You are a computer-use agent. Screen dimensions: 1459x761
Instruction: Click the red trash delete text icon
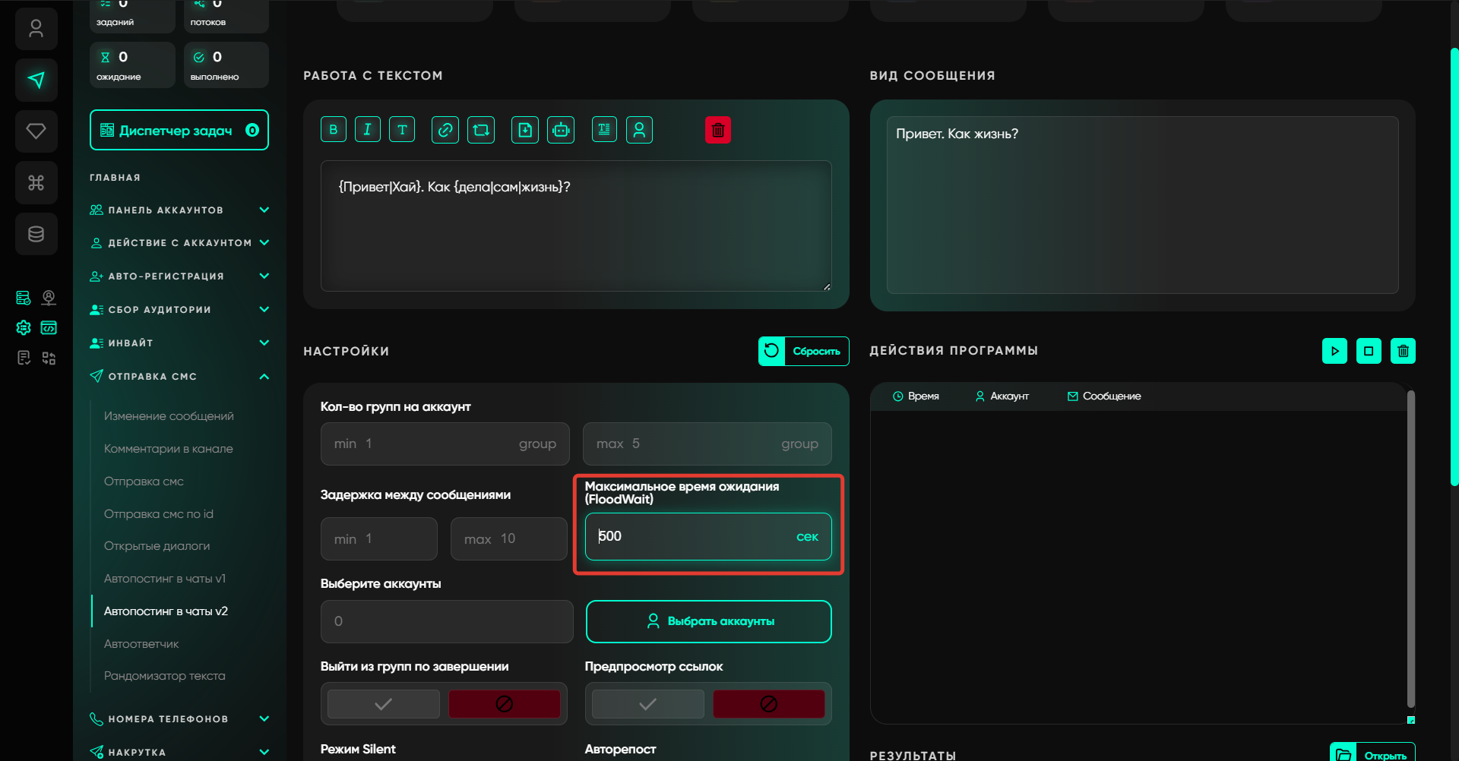717,131
